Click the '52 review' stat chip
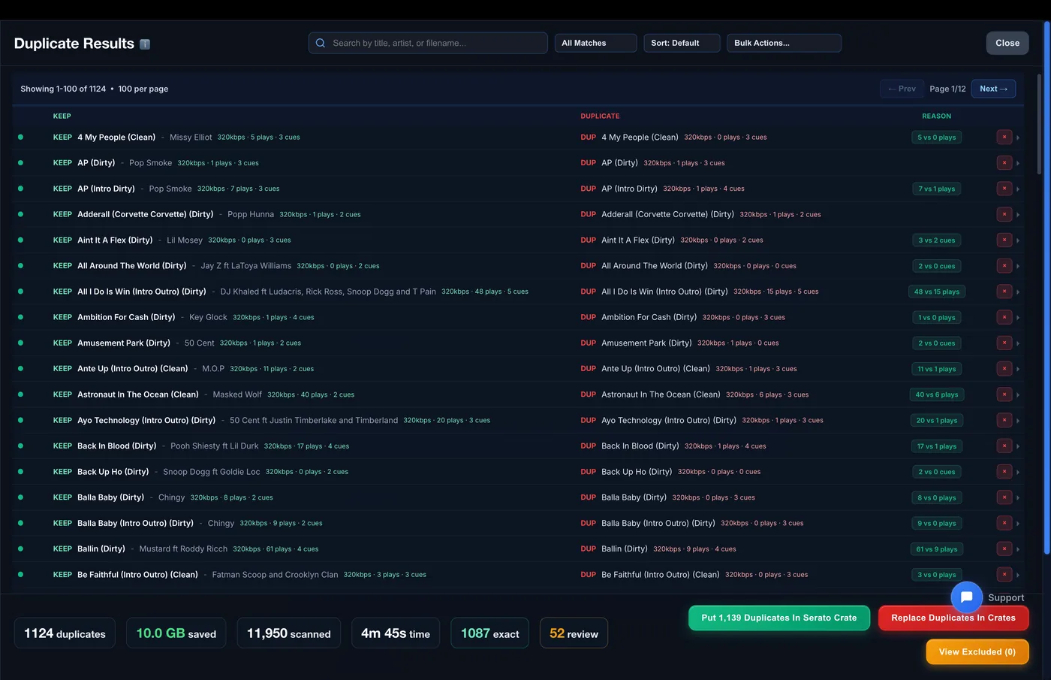Screen dimensions: 1051x680 click(574, 633)
